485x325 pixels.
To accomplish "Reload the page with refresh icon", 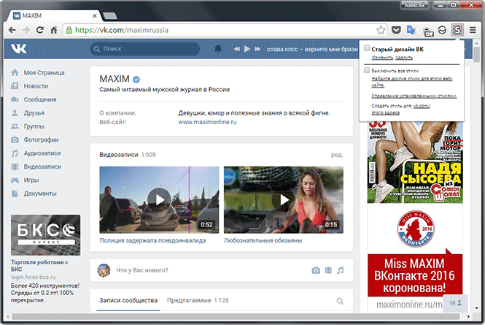I will tap(40, 30).
